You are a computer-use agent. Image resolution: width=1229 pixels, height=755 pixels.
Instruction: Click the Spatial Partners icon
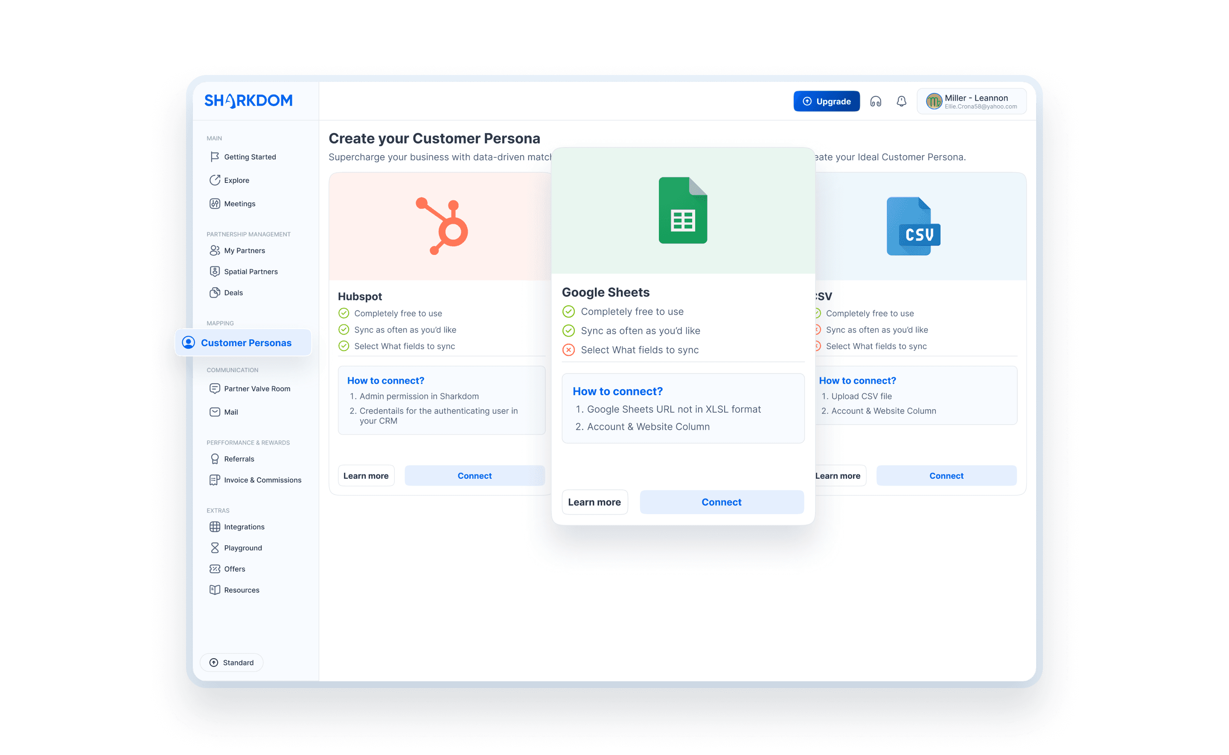click(x=215, y=272)
